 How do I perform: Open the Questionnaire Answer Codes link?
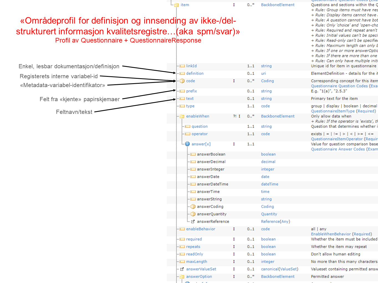338,149
